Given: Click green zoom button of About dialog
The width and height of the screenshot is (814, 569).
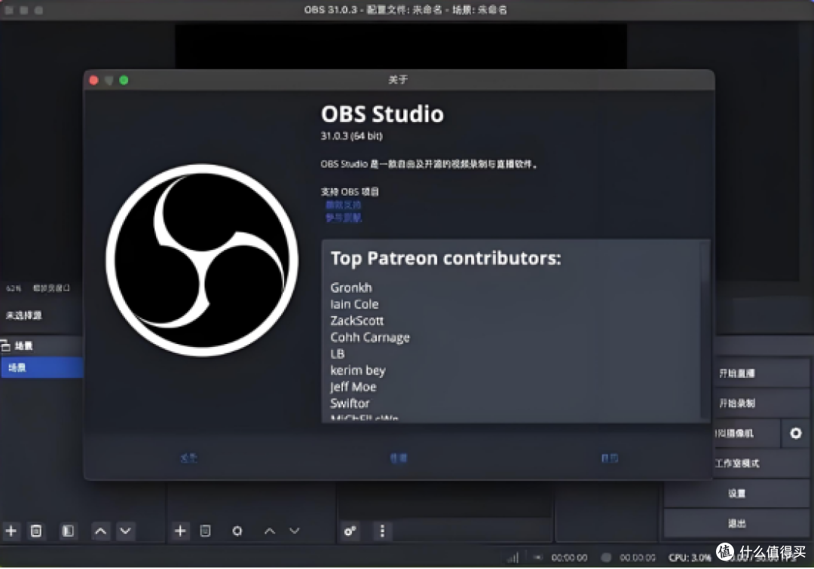Looking at the screenshot, I should coord(124,80).
